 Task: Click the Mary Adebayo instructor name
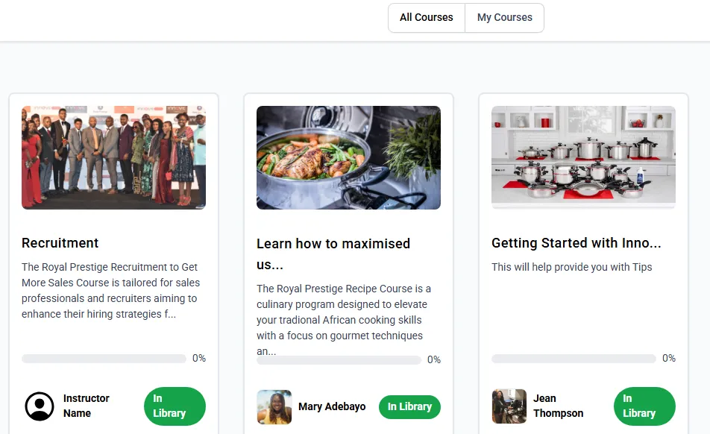pos(332,407)
